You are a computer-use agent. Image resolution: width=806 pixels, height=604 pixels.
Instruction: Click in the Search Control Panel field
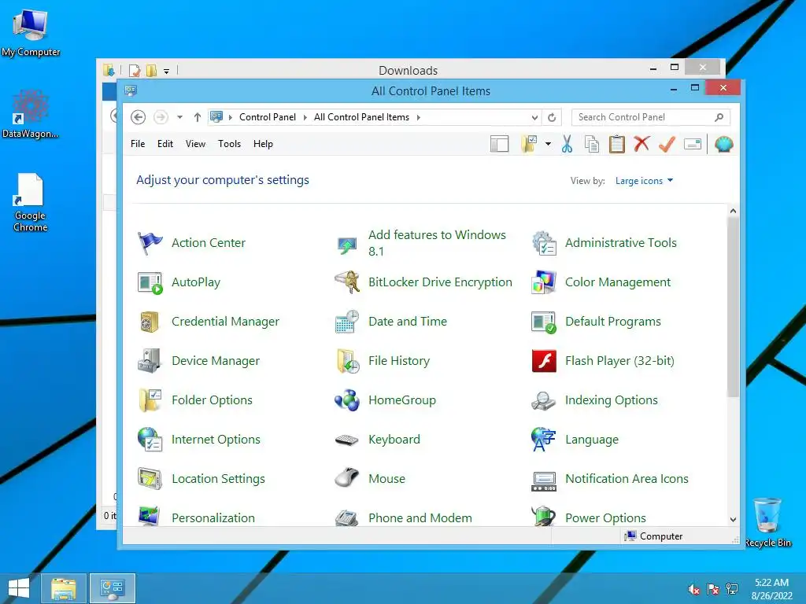point(650,117)
